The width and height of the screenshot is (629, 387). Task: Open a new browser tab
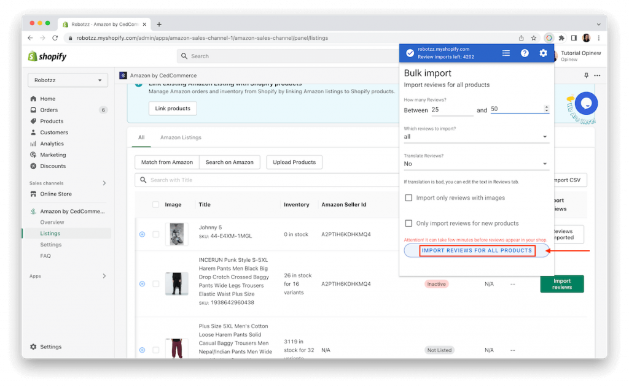pyautogui.click(x=159, y=24)
